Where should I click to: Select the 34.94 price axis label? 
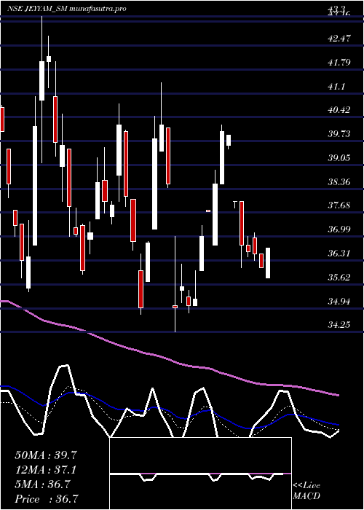pos(339,301)
